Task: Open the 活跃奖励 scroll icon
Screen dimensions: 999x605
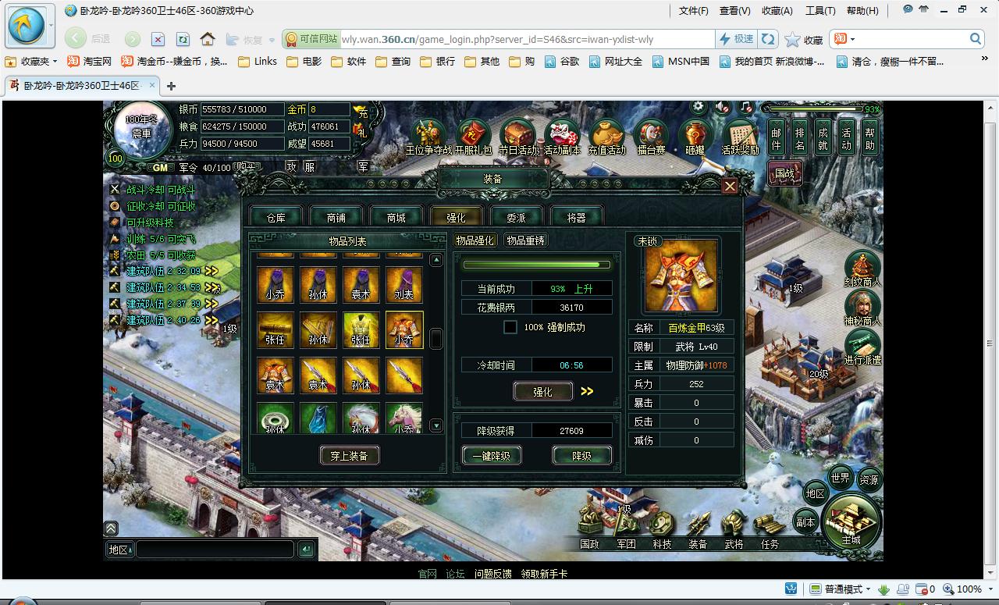Action: (x=740, y=134)
